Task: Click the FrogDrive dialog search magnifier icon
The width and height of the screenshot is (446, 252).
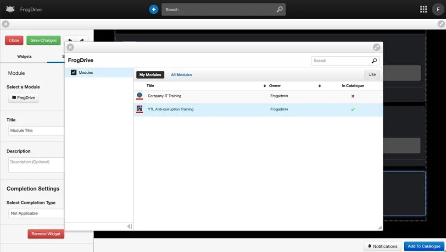Action: (374, 60)
